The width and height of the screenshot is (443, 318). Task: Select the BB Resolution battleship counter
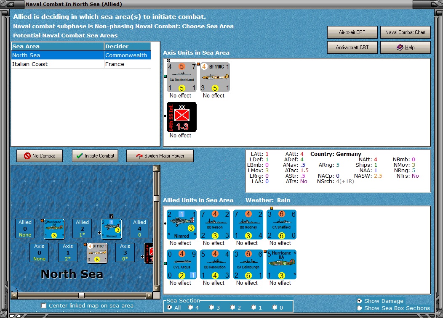[215, 264]
